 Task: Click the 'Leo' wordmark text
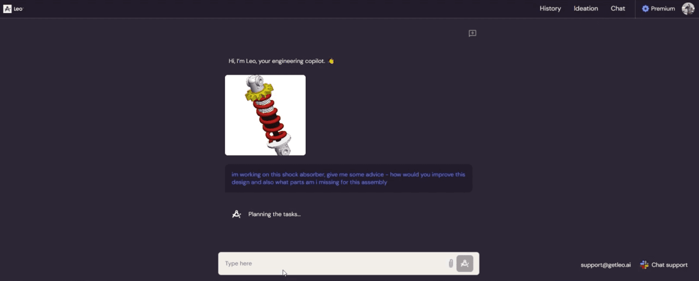pyautogui.click(x=18, y=9)
